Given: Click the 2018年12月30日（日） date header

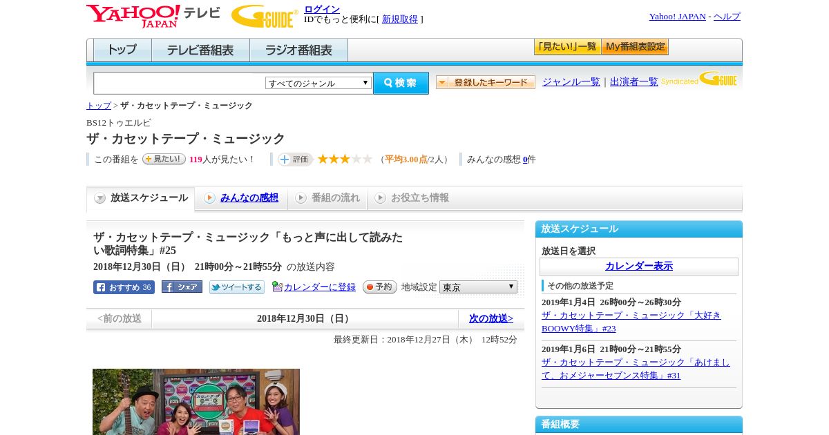Looking at the screenshot, I should point(305,319).
